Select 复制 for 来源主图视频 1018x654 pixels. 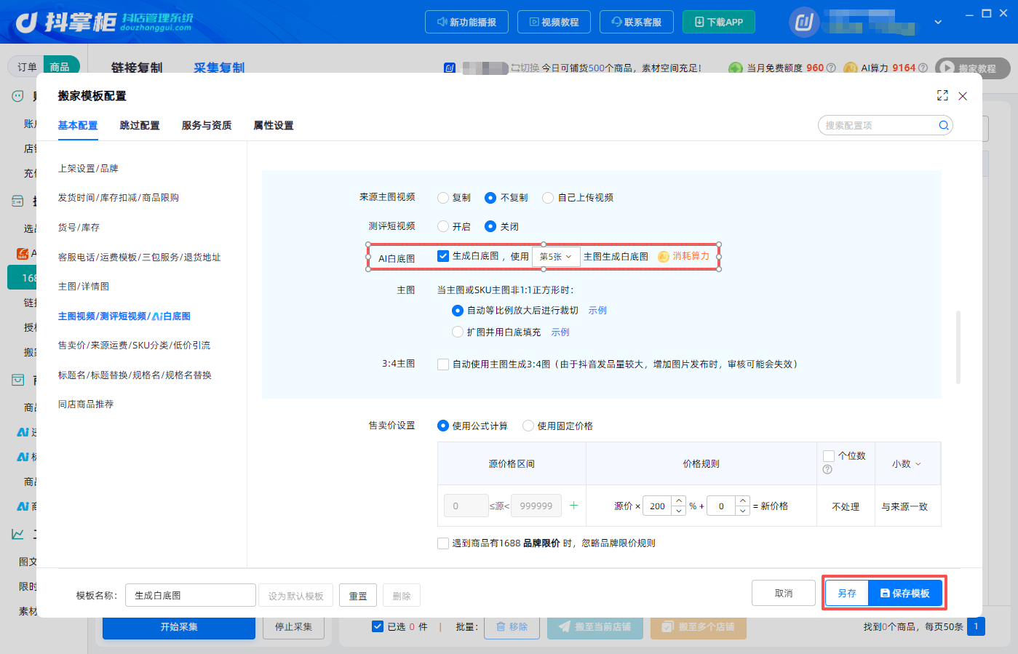(x=443, y=198)
